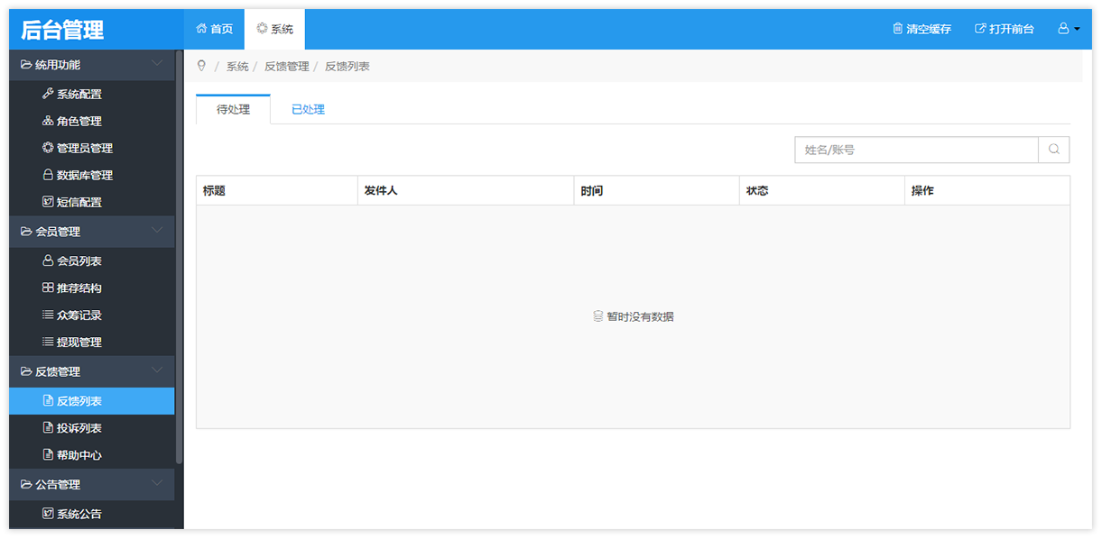Click 打开前台 in the header
Viewport: 1102px width, 539px height.
coord(1005,29)
